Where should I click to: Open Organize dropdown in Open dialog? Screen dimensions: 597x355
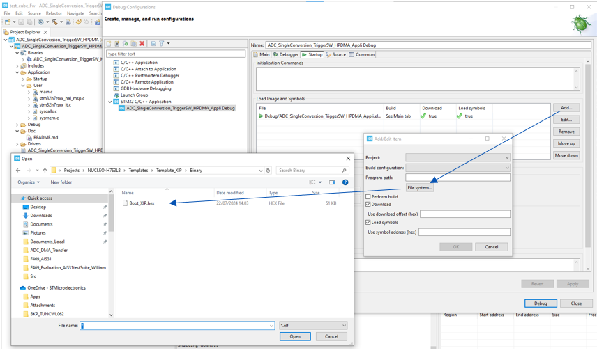click(29, 182)
